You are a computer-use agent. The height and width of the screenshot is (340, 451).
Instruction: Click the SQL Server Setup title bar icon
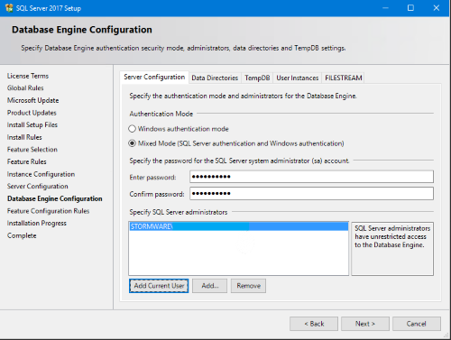[9, 8]
